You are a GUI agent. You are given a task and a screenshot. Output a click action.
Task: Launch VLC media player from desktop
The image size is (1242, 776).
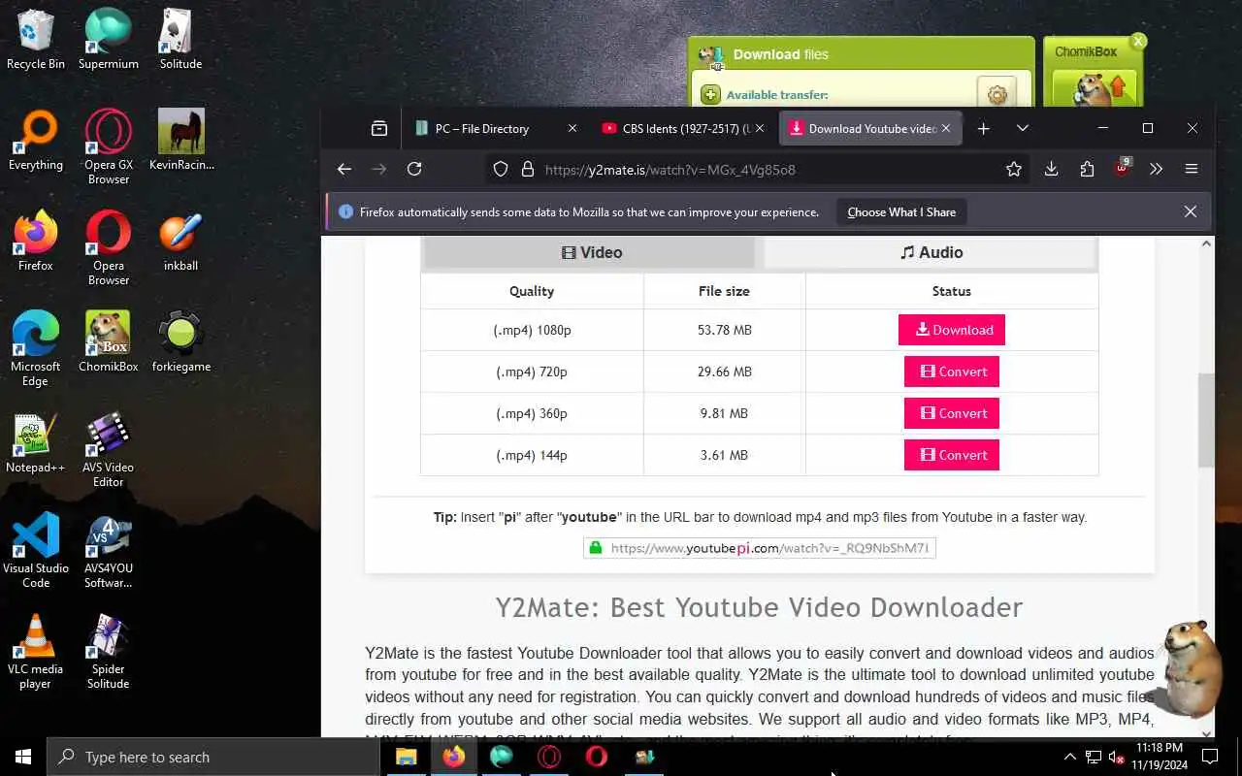pyautogui.click(x=36, y=652)
